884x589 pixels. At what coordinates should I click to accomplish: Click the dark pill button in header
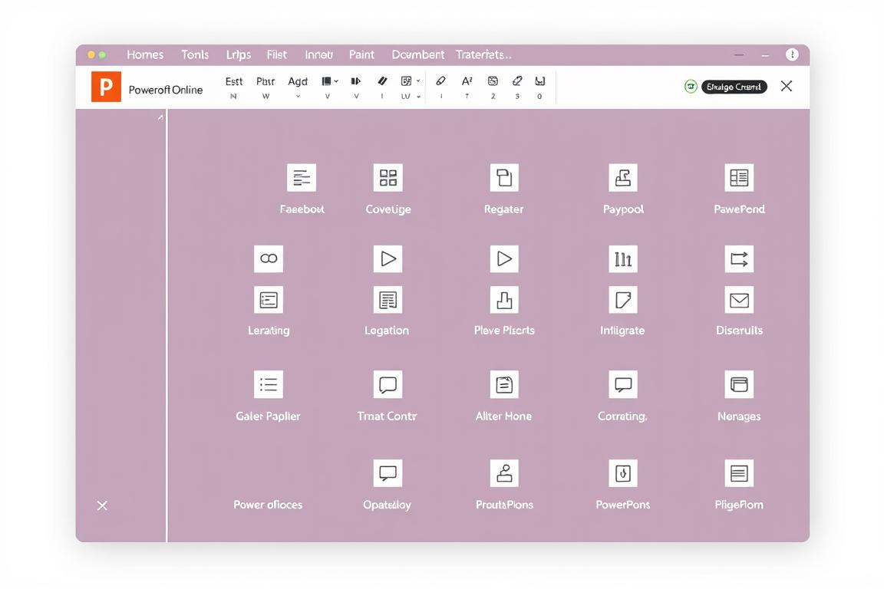pos(734,87)
